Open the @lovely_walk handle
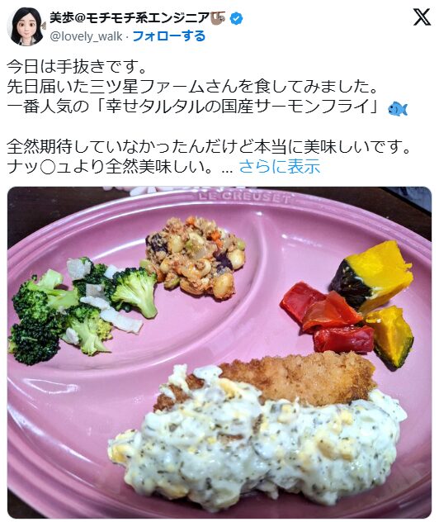 point(86,36)
